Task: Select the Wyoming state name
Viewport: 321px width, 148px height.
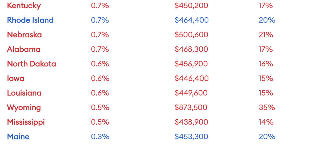Action: tap(24, 108)
